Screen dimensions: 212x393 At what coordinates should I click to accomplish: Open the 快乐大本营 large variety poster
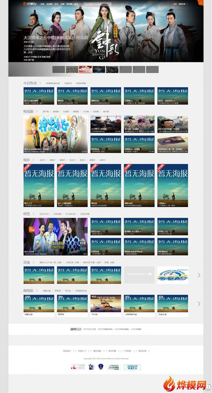pos(55,237)
